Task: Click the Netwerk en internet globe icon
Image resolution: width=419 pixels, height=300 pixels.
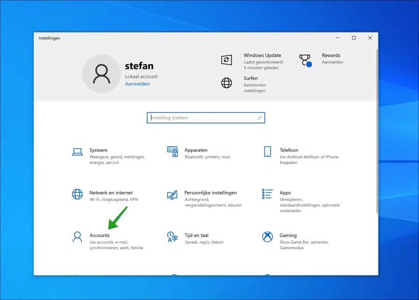Action: pyautogui.click(x=77, y=194)
